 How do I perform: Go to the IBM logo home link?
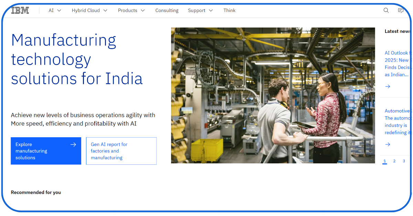tap(20, 10)
